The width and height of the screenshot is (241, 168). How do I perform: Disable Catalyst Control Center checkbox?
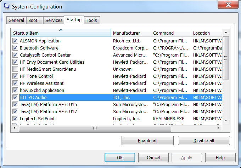15,55
